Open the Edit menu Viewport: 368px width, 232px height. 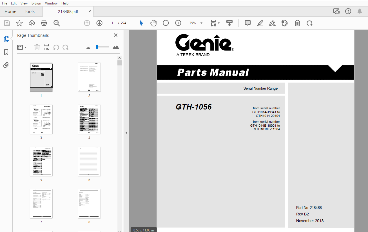coord(14,3)
